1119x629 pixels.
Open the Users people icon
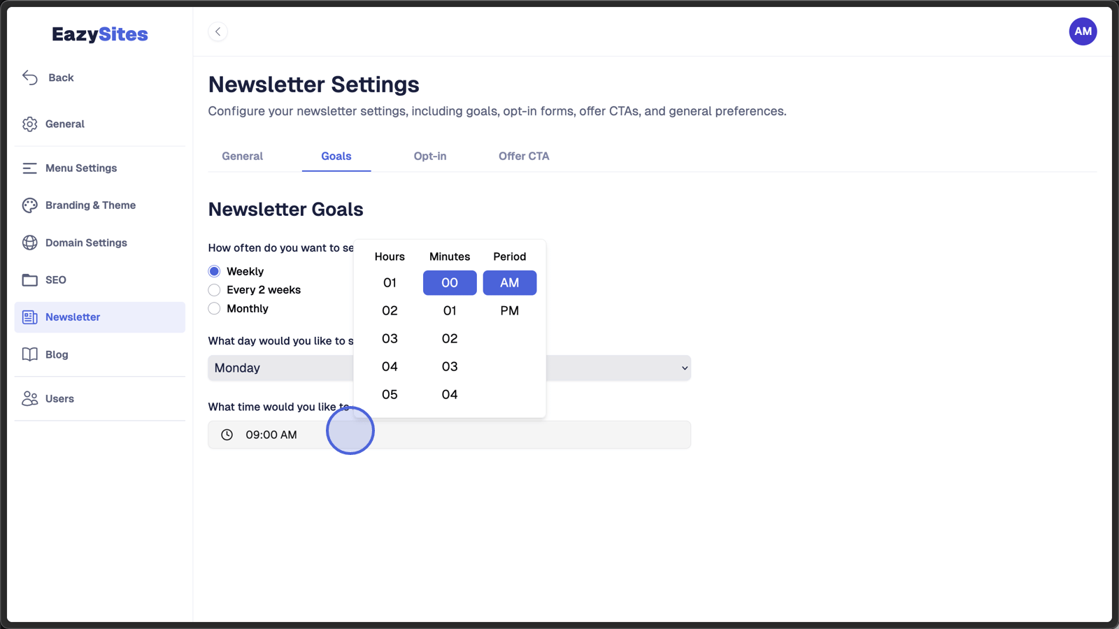tap(29, 398)
